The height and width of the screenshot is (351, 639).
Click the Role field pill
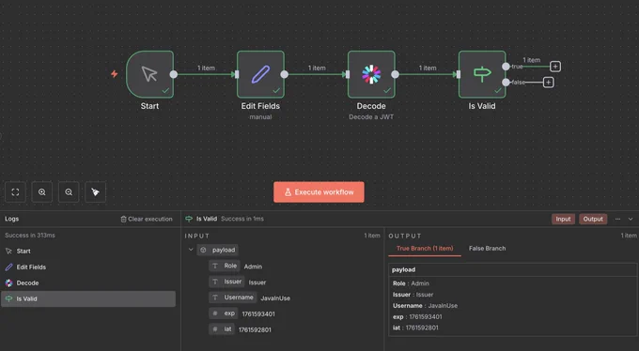tap(225, 266)
